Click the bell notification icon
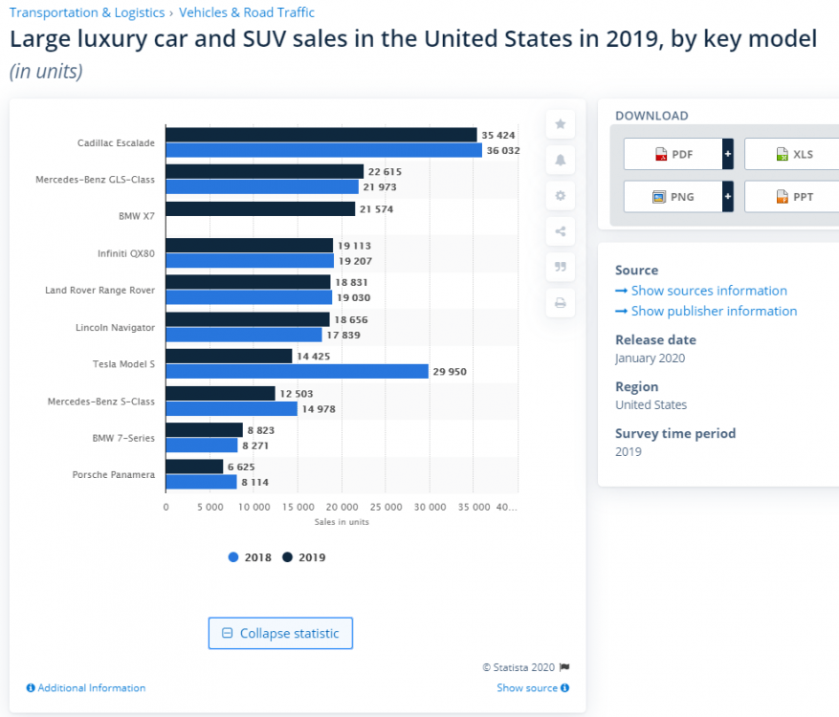 561,160
